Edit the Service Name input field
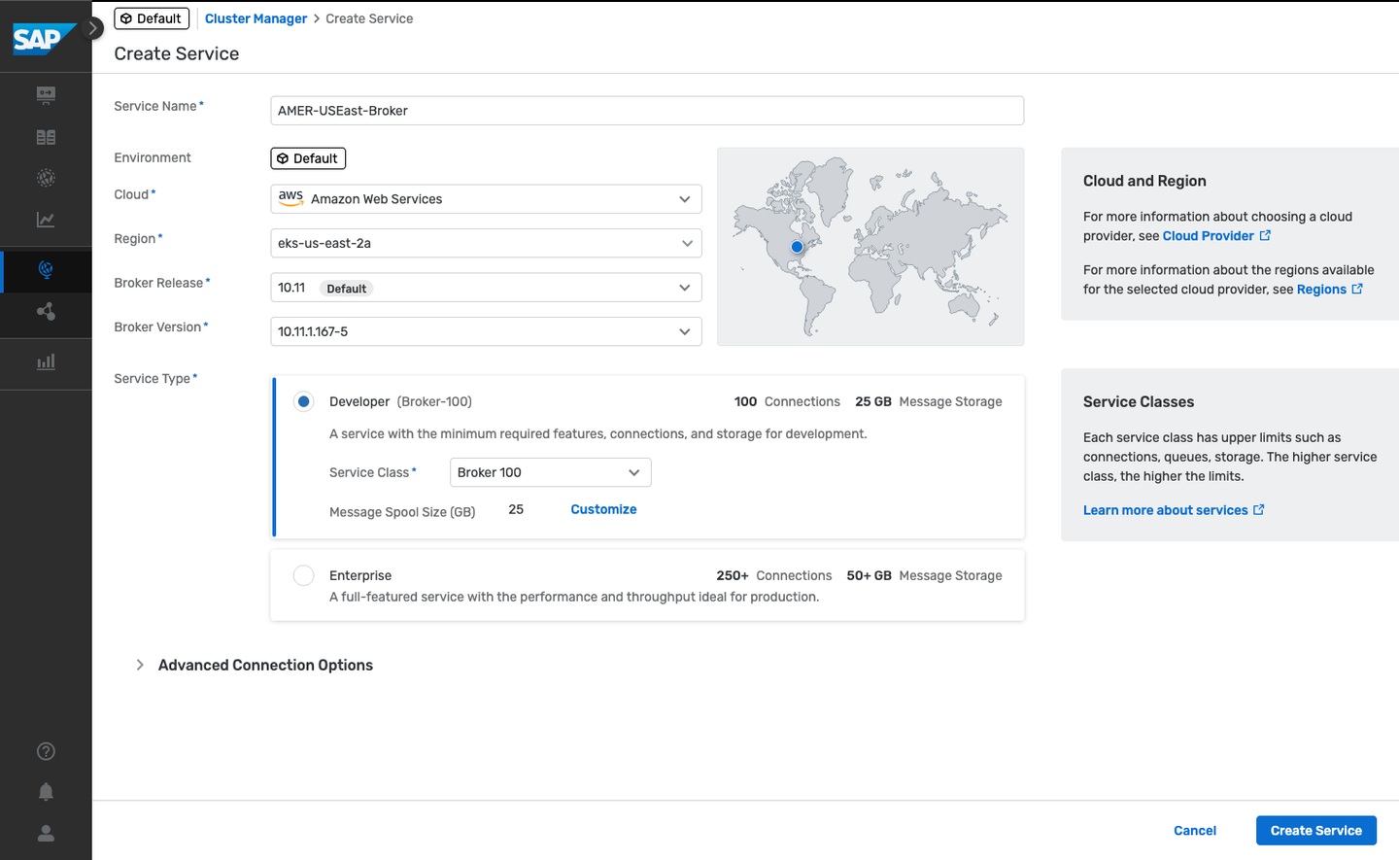The width and height of the screenshot is (1399, 860). (647, 111)
